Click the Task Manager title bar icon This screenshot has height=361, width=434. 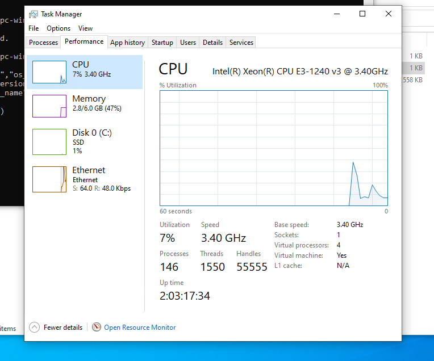[x=34, y=14]
